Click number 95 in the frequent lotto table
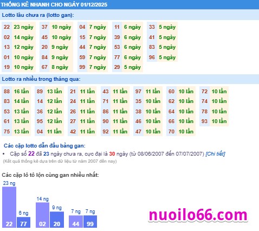 click(x=40, y=121)
